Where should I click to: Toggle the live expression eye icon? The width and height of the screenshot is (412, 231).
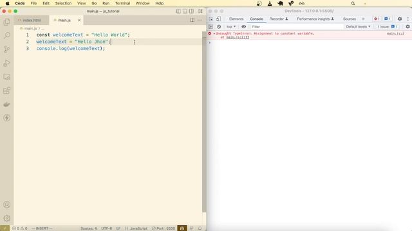(x=243, y=27)
